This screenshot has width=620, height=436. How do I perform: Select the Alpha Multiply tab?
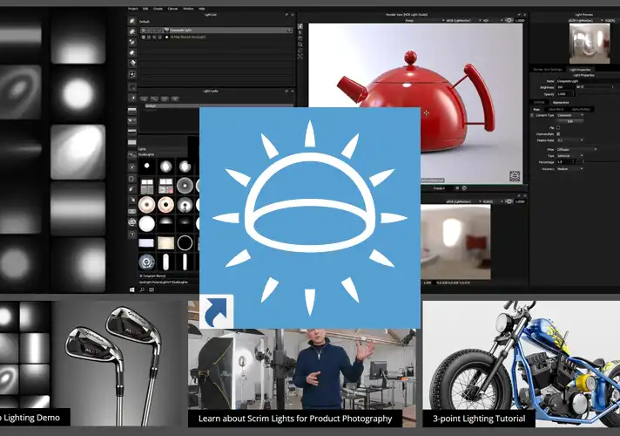click(x=581, y=109)
